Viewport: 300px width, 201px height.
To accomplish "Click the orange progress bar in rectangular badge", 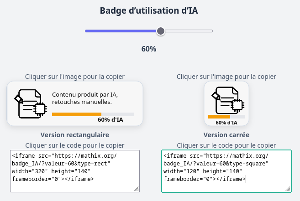I will [77, 114].
